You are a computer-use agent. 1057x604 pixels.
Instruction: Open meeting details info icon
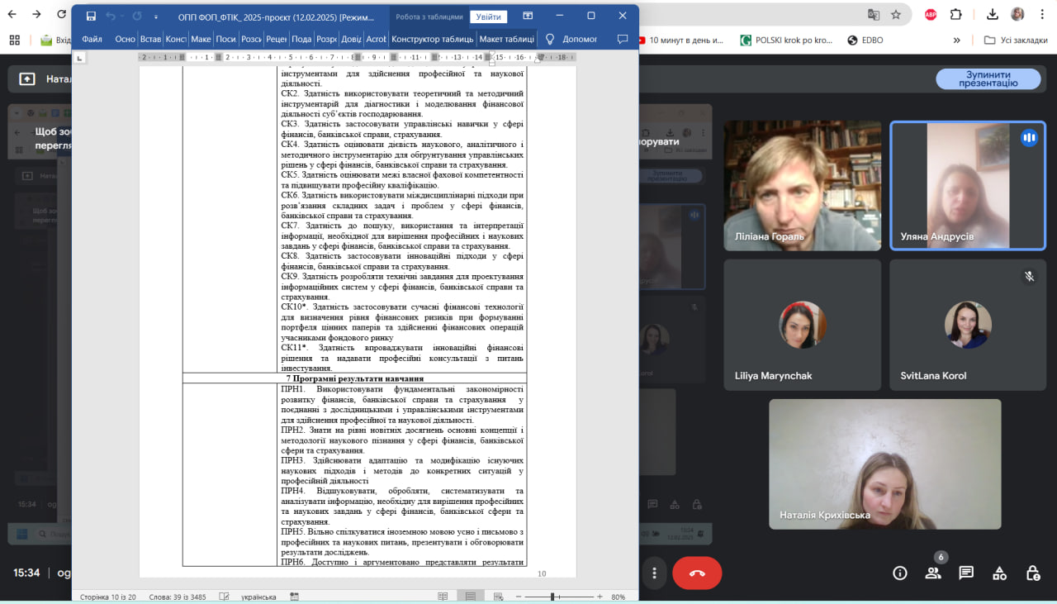pyautogui.click(x=900, y=573)
